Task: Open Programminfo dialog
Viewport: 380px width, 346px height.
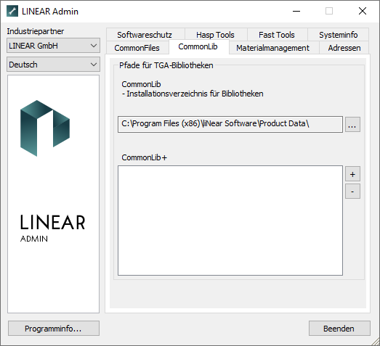Action: [54, 329]
